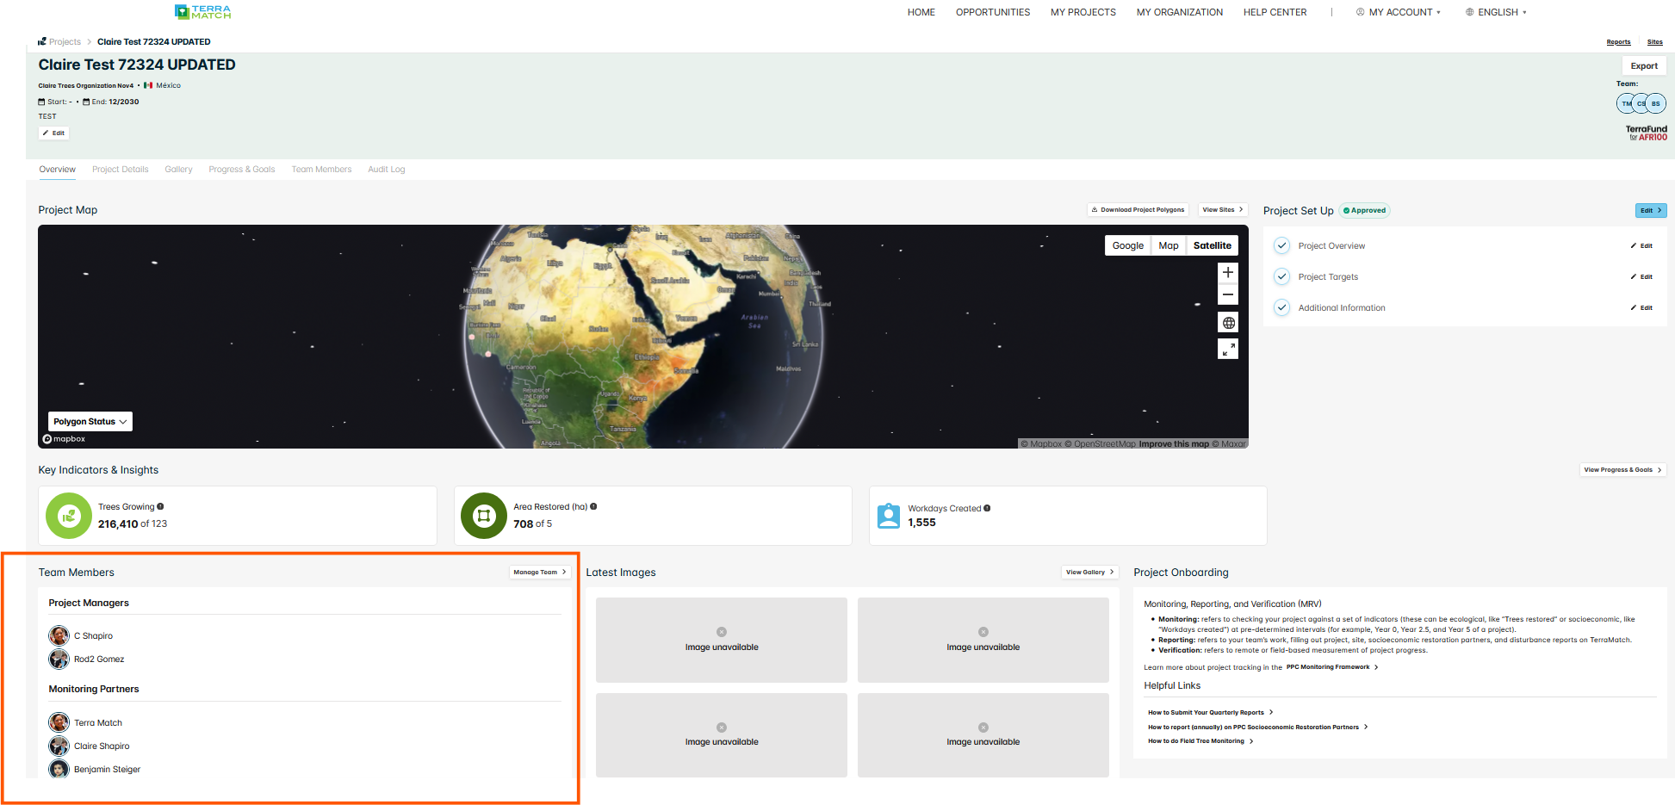Open the PPC Monitoring Framework link
The height and width of the screenshot is (805, 1675).
pyautogui.click(x=1331, y=667)
